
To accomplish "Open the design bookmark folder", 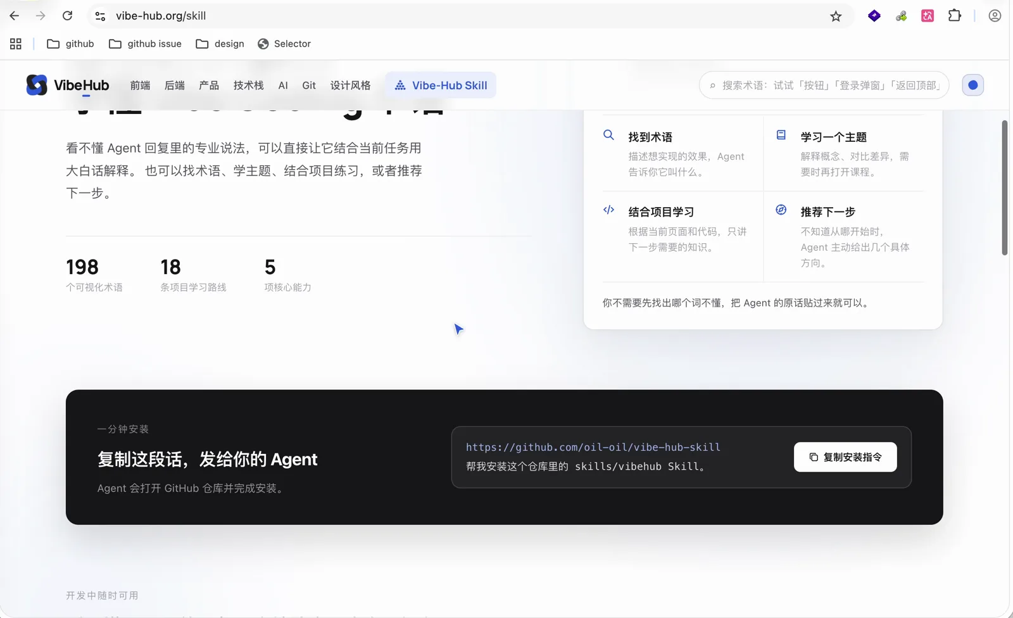I will [x=220, y=44].
